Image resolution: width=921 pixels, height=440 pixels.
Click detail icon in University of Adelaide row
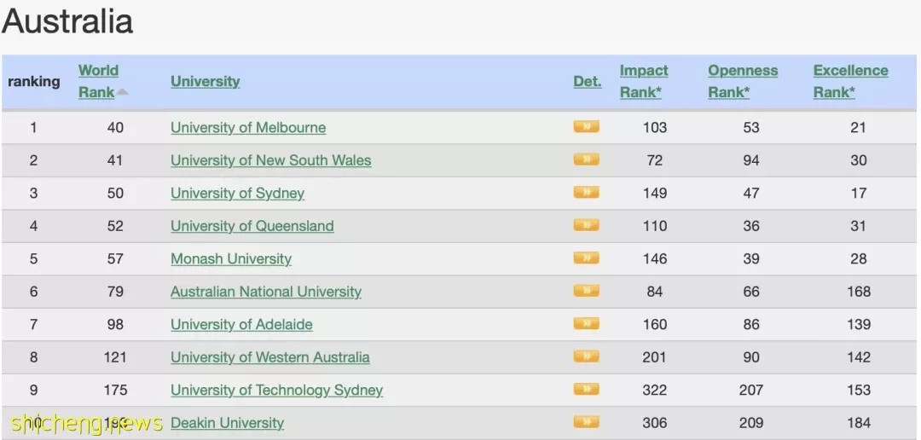pos(586,324)
